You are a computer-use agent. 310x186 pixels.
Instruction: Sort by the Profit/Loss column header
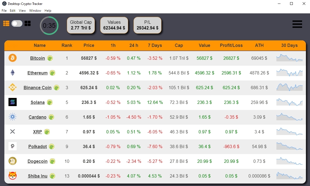point(231,46)
